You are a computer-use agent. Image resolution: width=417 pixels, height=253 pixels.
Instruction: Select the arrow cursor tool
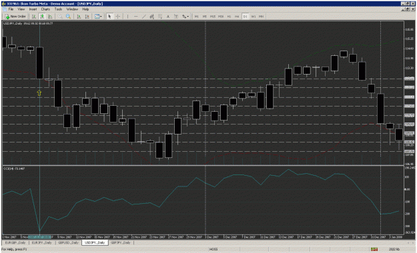109,17
